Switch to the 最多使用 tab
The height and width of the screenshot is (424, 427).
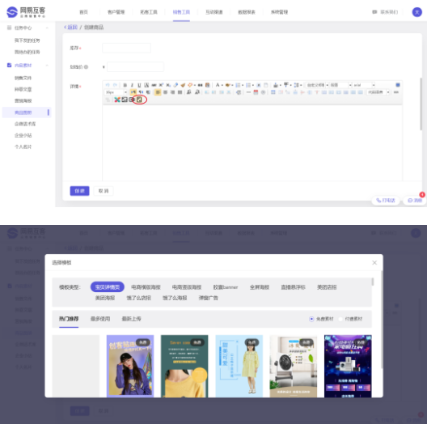(x=100, y=319)
